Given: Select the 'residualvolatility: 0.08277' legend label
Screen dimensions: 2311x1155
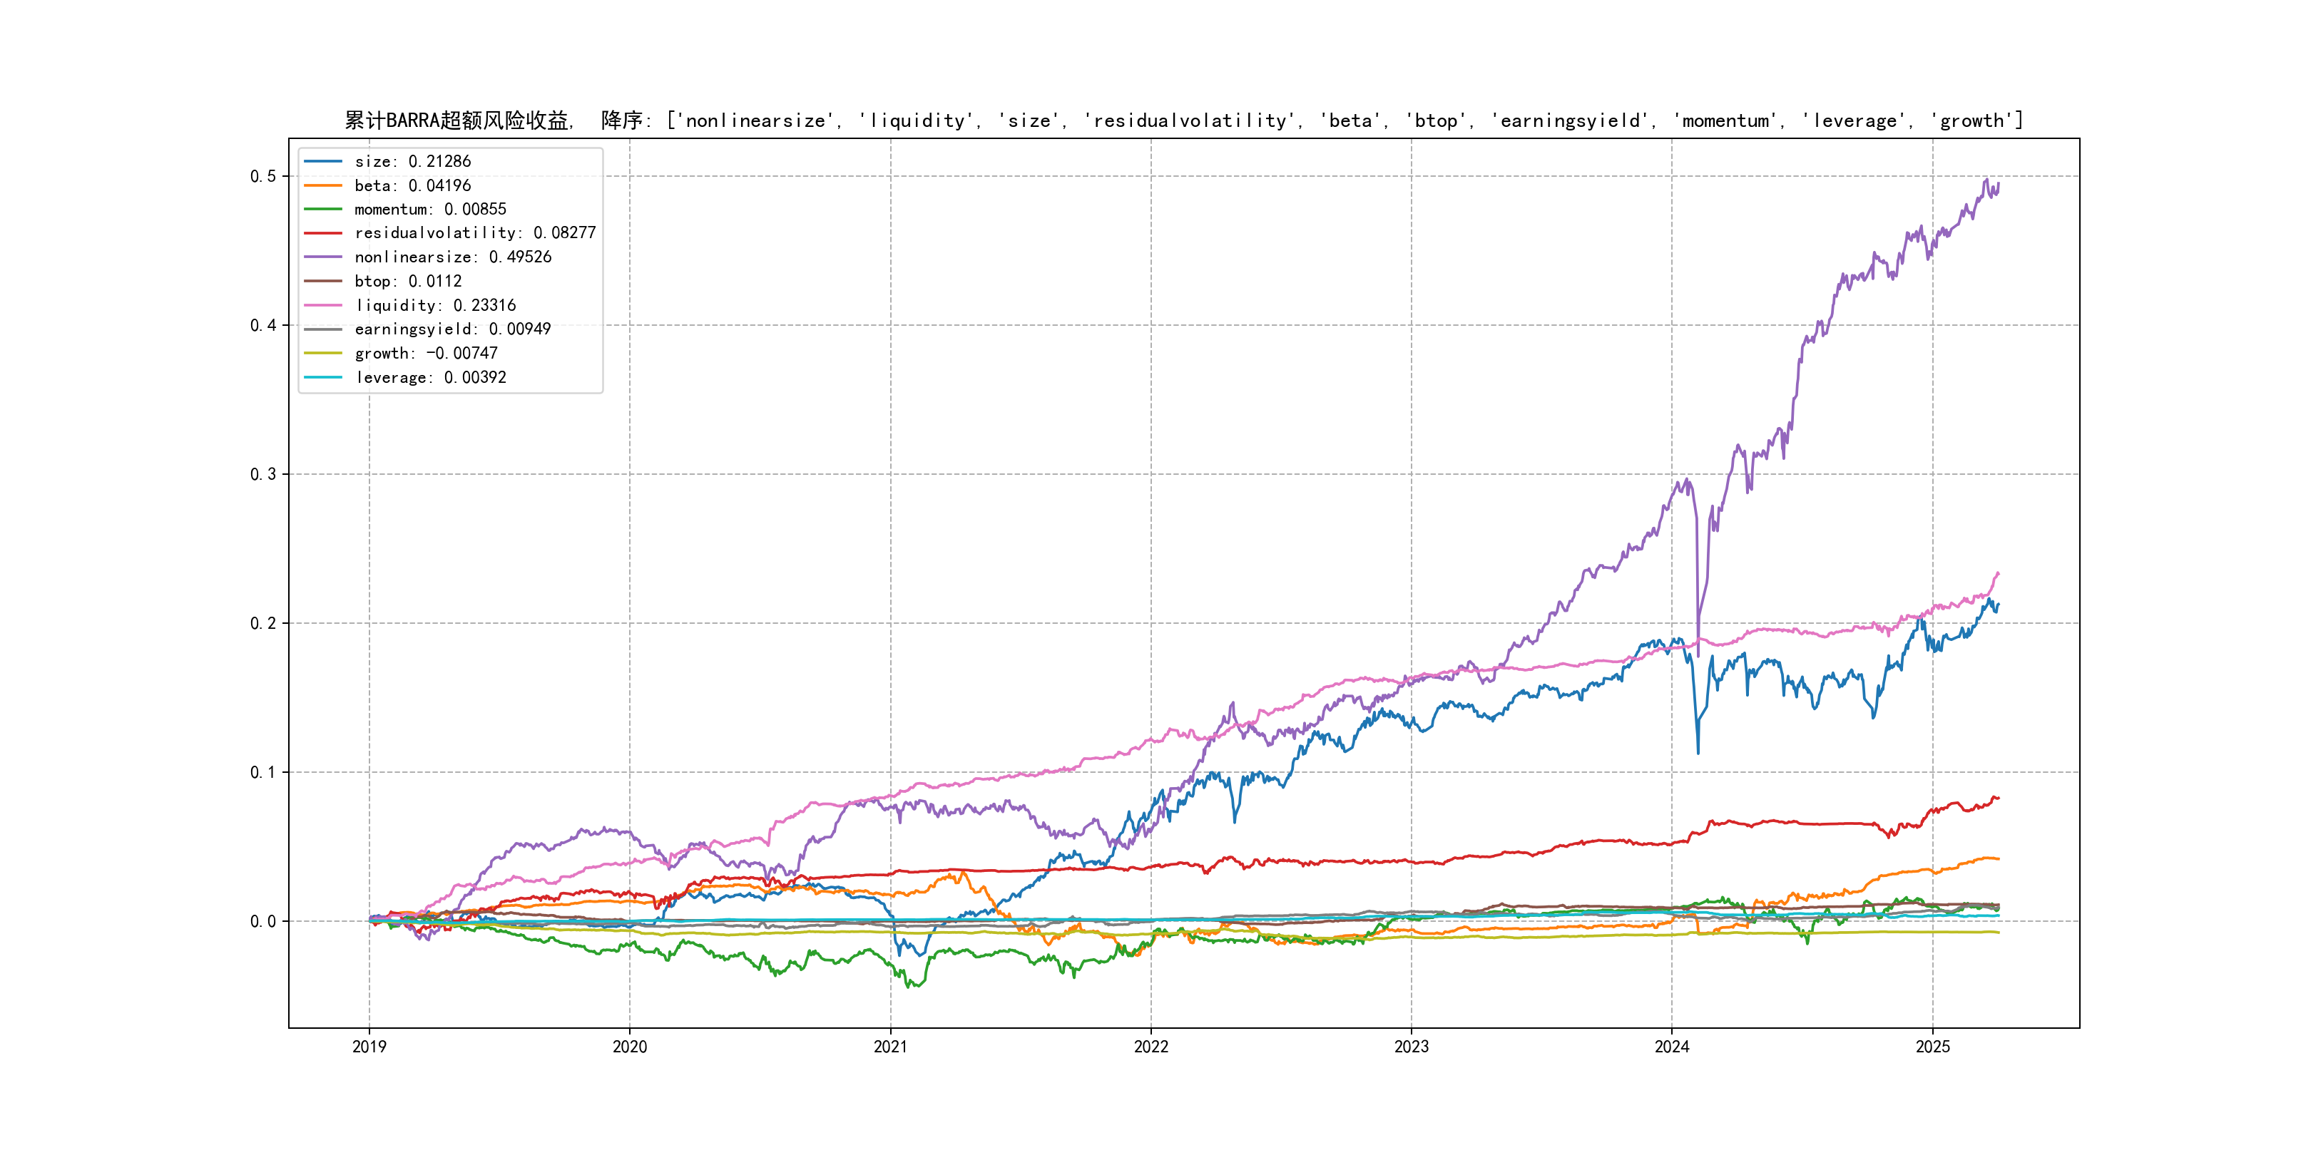Looking at the screenshot, I should (474, 233).
